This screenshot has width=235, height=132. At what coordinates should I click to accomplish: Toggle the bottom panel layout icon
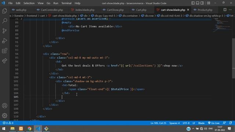[x=198, y=3]
